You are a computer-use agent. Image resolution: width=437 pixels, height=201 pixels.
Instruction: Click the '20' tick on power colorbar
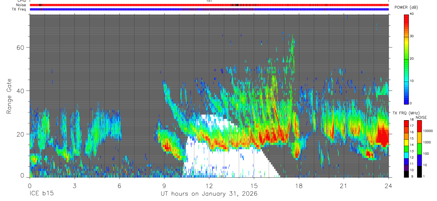click(412, 58)
